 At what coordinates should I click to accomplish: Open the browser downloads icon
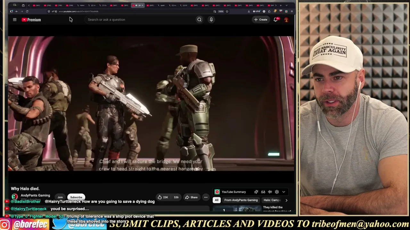click(249, 11)
